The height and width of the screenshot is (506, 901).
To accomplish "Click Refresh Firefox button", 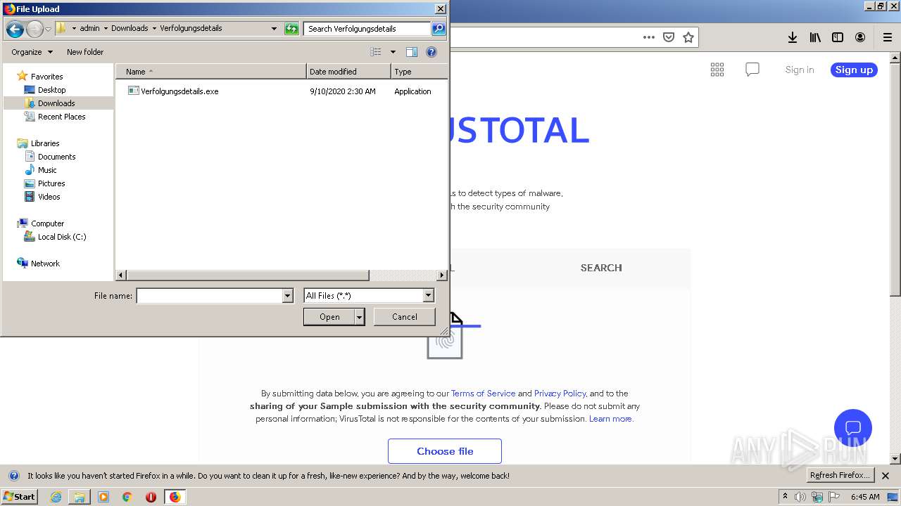I will coord(840,476).
